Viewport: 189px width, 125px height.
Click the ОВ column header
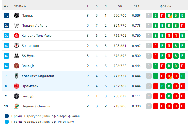120,6
